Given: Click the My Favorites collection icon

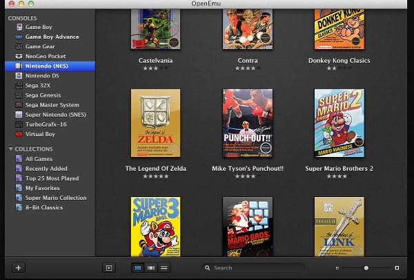Looking at the screenshot, I should click(19, 188).
